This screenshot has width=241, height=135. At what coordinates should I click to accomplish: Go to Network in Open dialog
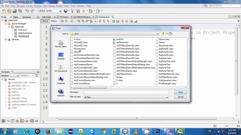click(61, 93)
